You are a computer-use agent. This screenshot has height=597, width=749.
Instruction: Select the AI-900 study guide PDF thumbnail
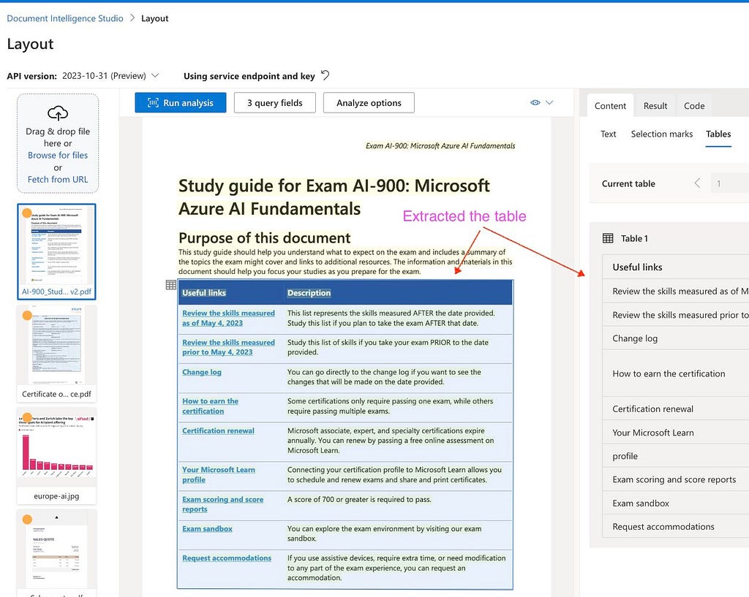pos(56,251)
